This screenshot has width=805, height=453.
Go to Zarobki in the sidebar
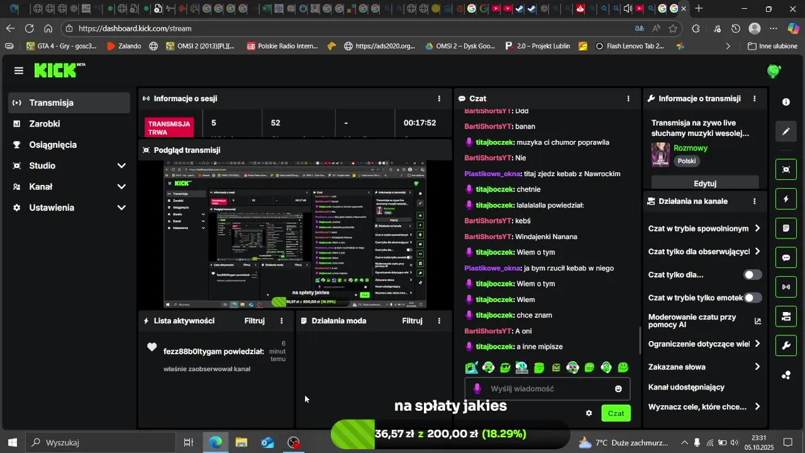(x=69, y=124)
